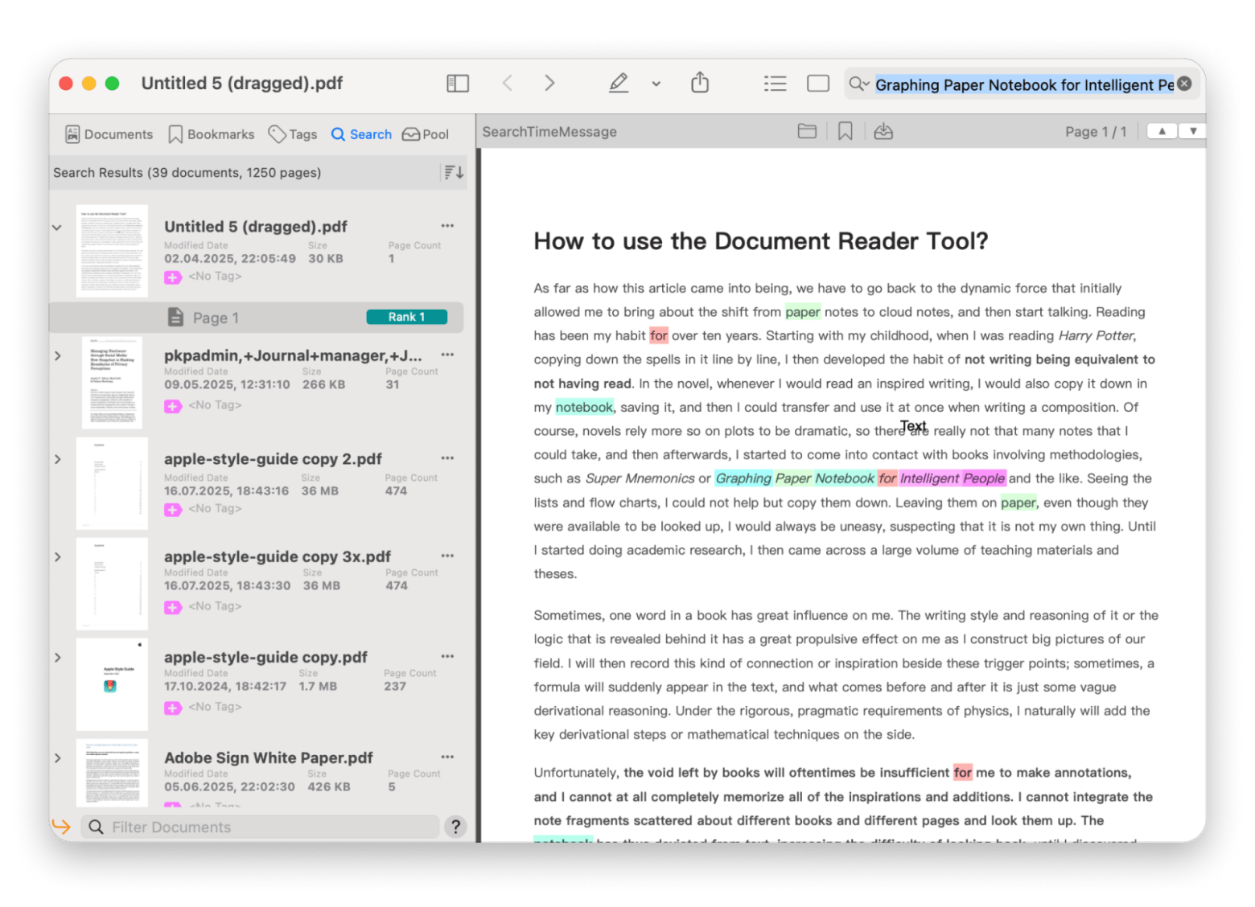Click the share icon in toolbar
The height and width of the screenshot is (907, 1255).
point(700,82)
